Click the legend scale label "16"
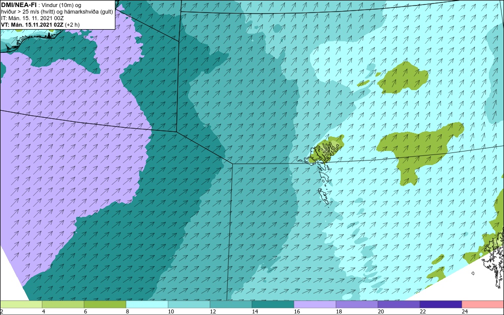504x315 pixels. point(297,311)
